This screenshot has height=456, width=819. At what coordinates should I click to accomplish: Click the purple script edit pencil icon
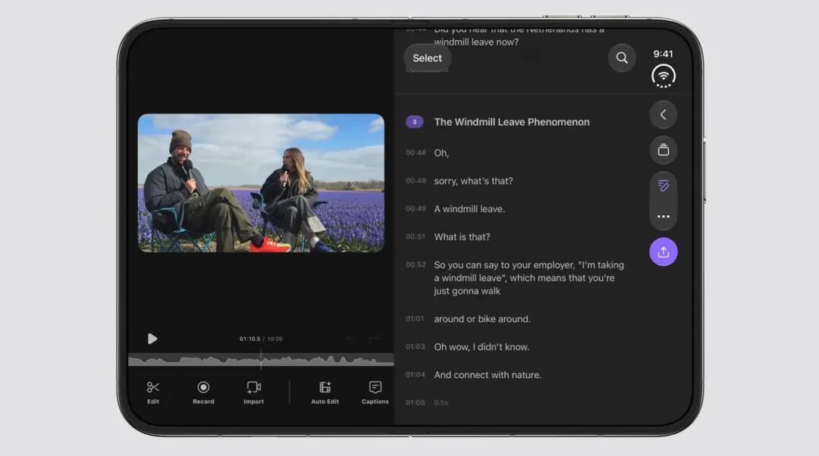[x=664, y=186]
